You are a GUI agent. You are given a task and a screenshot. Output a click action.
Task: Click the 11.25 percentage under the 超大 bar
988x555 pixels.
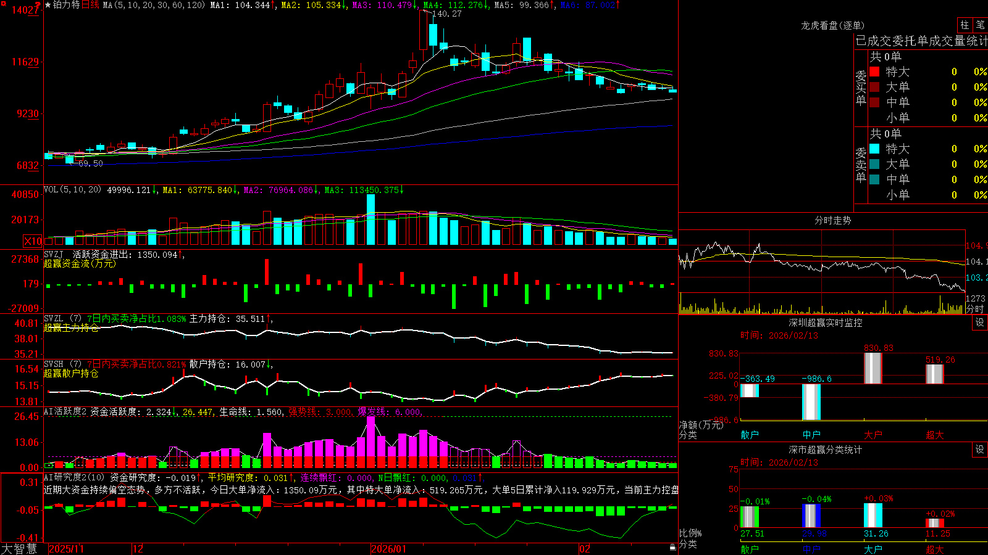click(x=938, y=533)
